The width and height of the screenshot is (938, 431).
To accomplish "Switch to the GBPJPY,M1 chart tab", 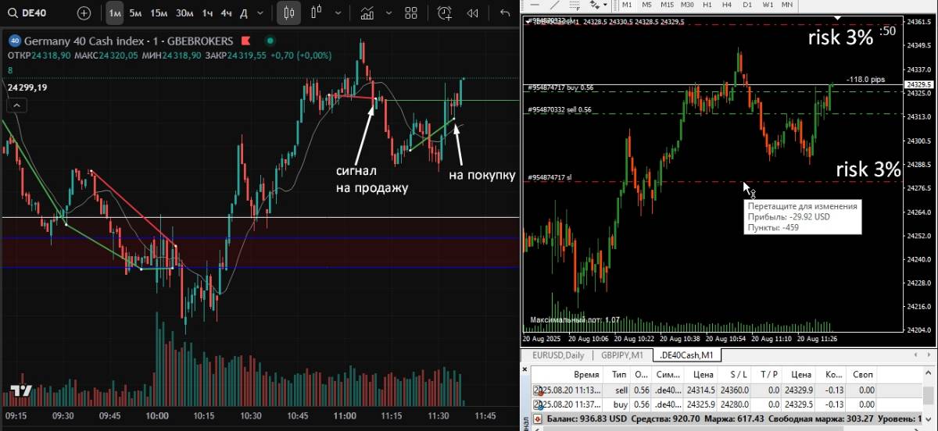I will pos(622,355).
